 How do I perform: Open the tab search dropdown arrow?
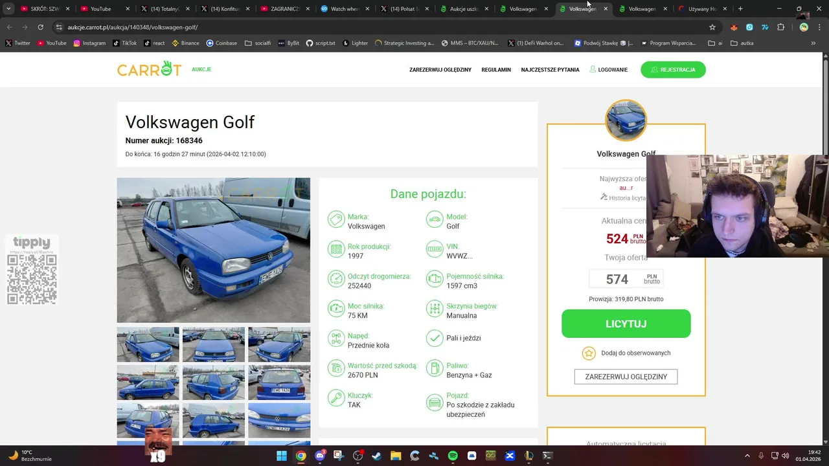point(8,9)
